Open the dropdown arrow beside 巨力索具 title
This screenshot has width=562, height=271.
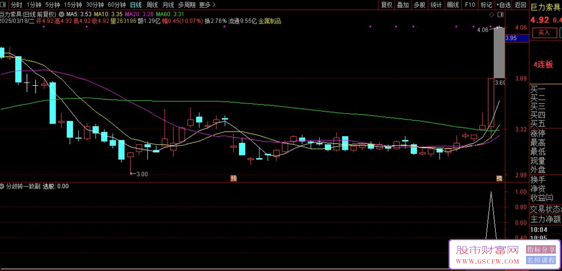tap(61, 15)
